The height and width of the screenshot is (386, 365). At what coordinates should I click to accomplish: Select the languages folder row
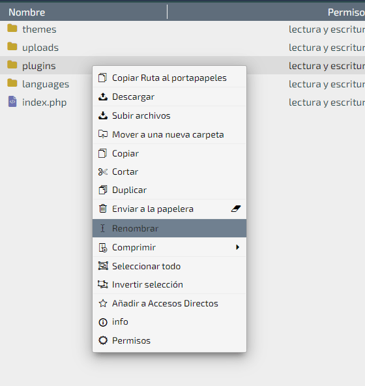[182, 84]
